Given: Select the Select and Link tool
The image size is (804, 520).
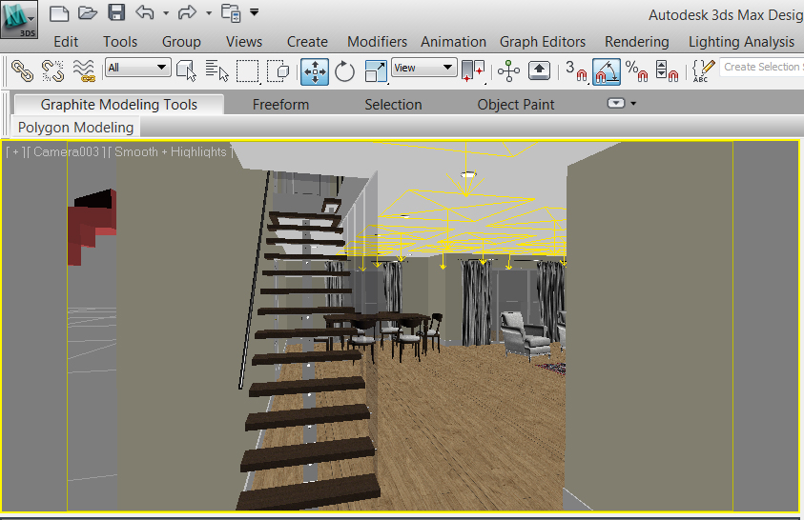Looking at the screenshot, I should [22, 71].
